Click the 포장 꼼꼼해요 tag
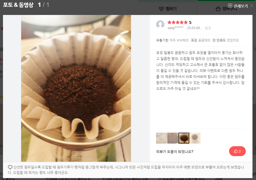Image resolution: width=256 pixels, height=180 pixels. pos(201,40)
